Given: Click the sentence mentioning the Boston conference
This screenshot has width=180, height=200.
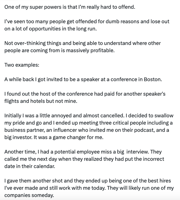Looking at the screenshot, I should 83,79.
